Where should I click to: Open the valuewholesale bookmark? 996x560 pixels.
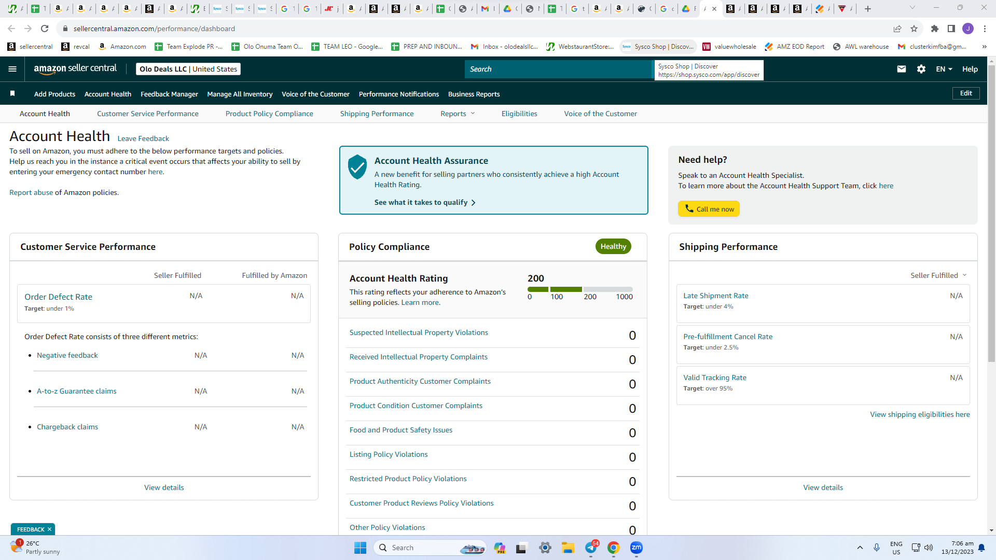(729, 47)
